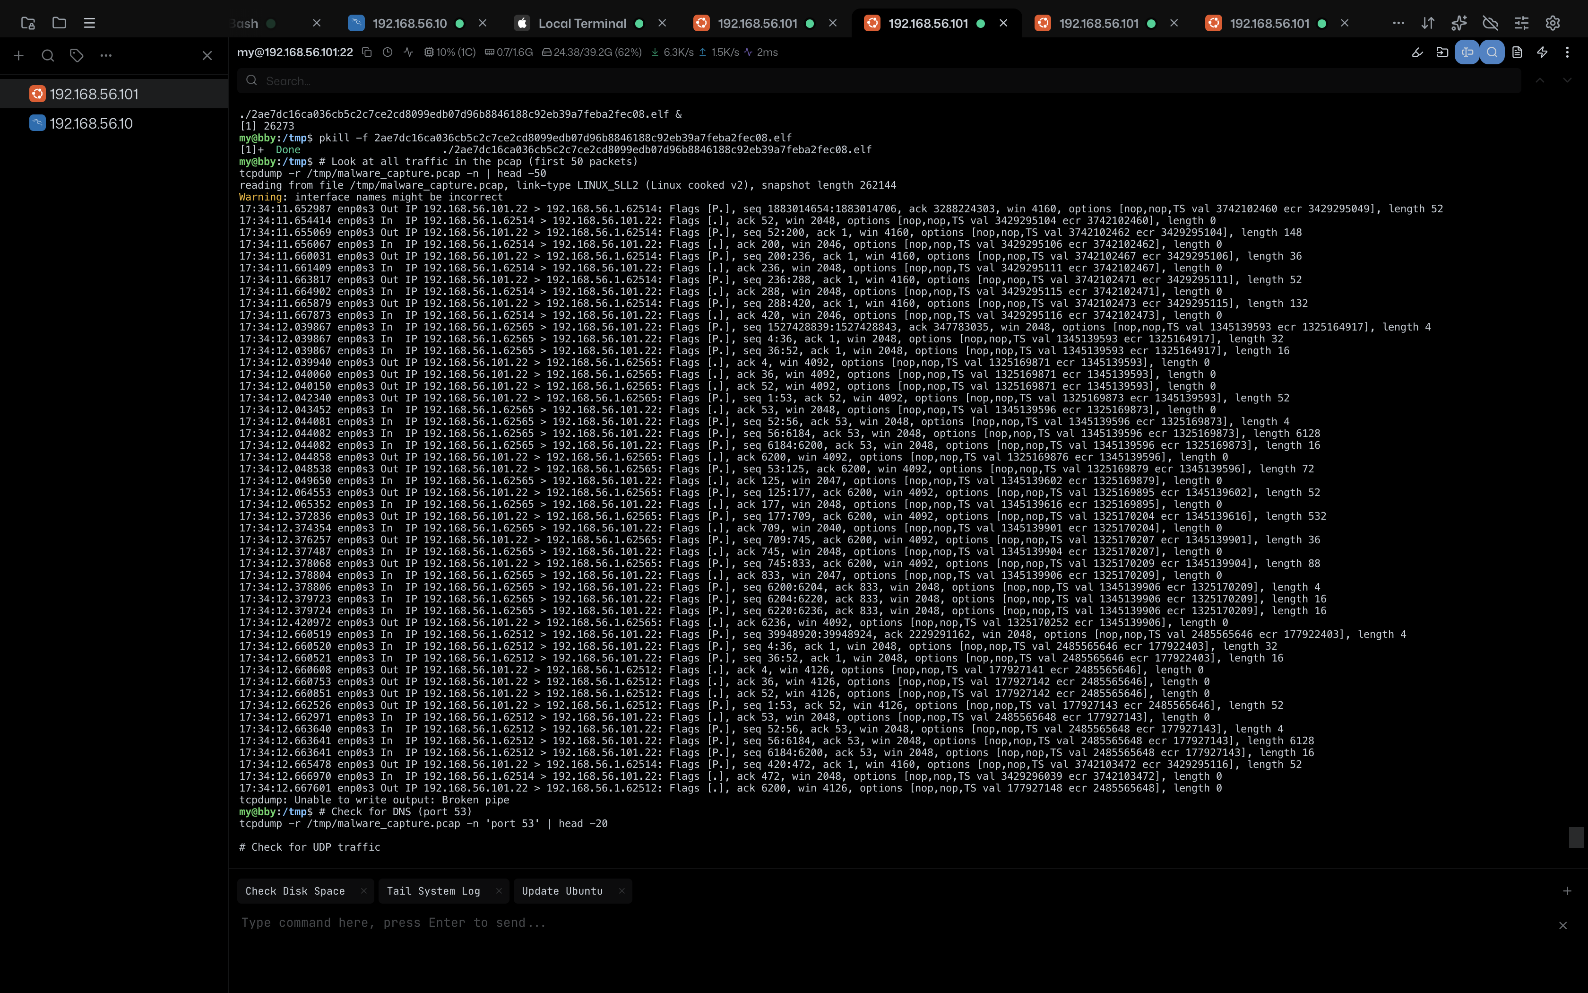Switch to the 192.168.56.10 tab
Image resolution: width=1588 pixels, height=993 pixels.
tap(409, 23)
